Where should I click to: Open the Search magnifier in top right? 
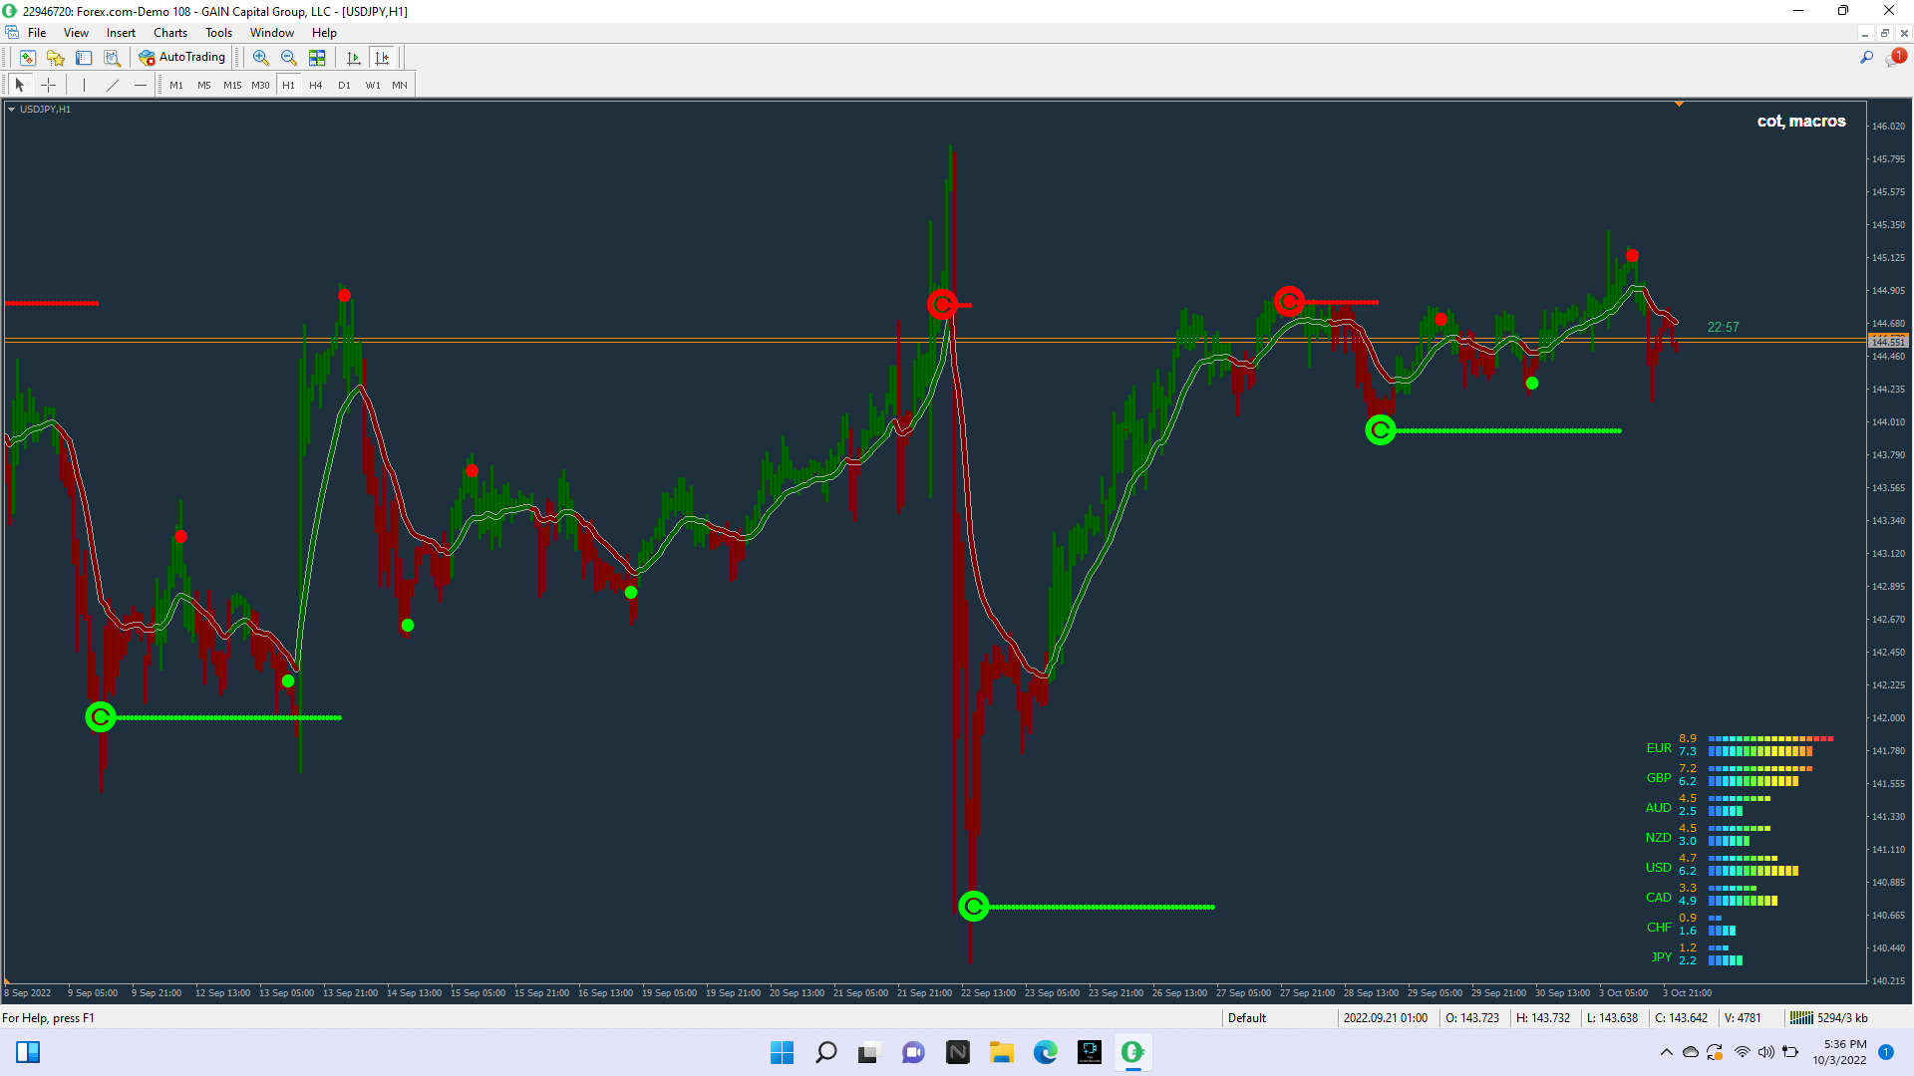click(x=1866, y=58)
